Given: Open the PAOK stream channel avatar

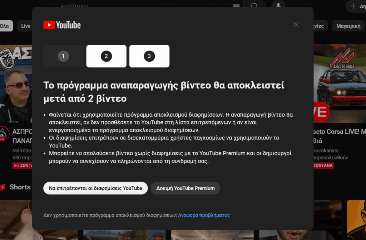Looking at the screenshot, I should click(x=4, y=134).
